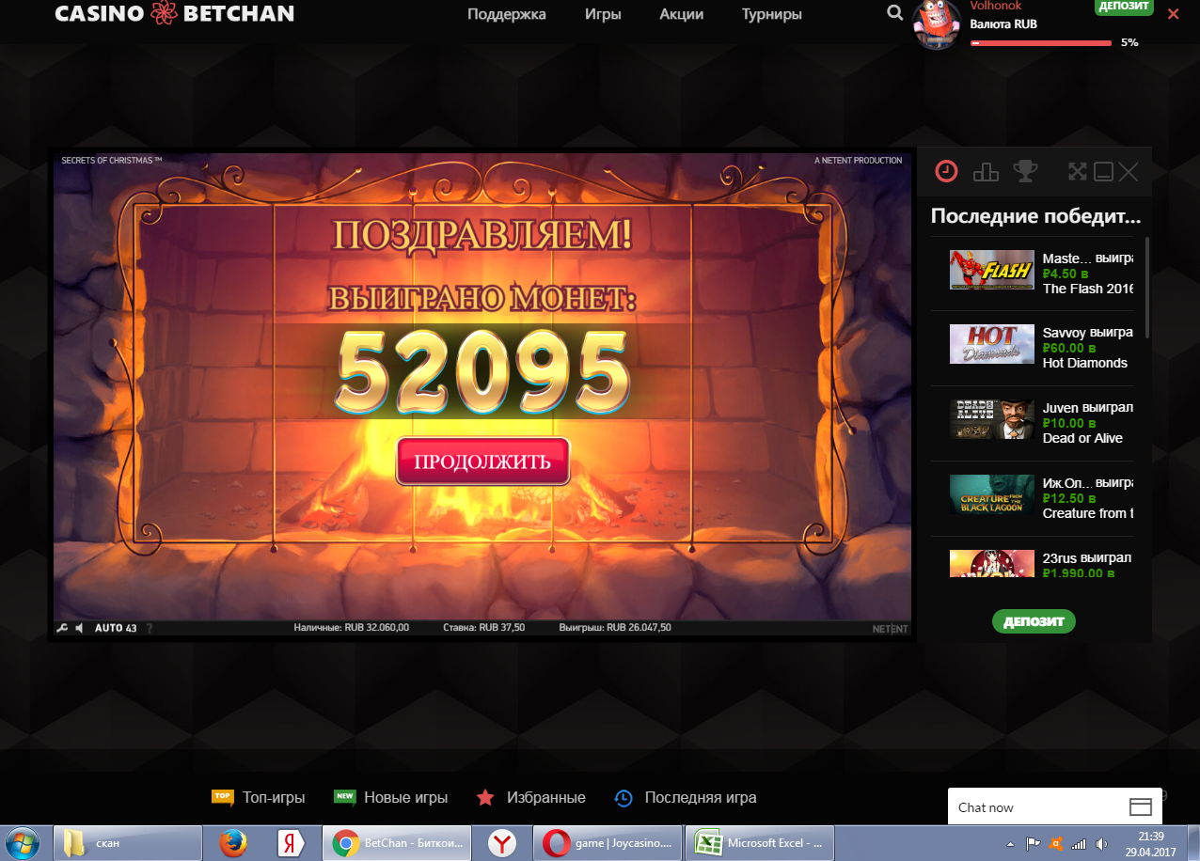Click the Ставка RUB 37,50 value
Viewport: 1200px width, 861px height.
point(483,627)
